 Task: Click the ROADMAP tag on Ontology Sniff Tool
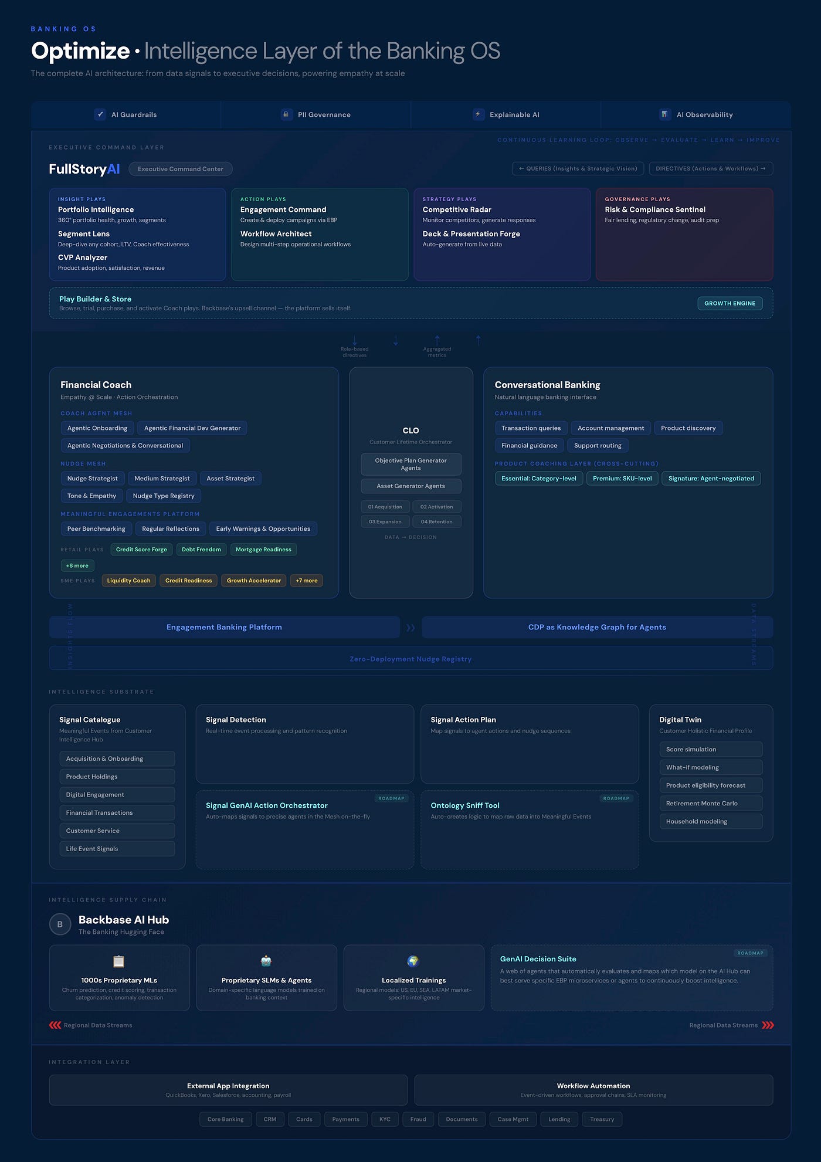click(616, 798)
